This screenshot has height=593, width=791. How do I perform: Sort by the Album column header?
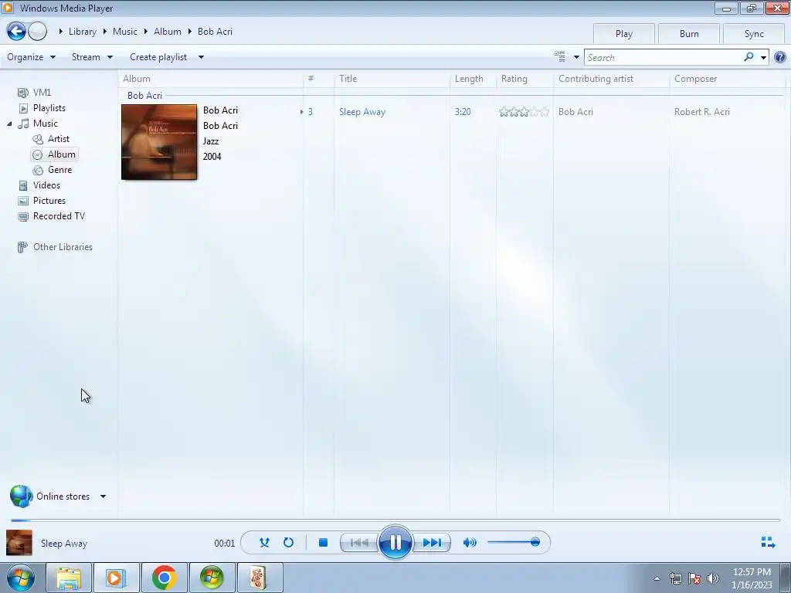[x=211, y=79]
